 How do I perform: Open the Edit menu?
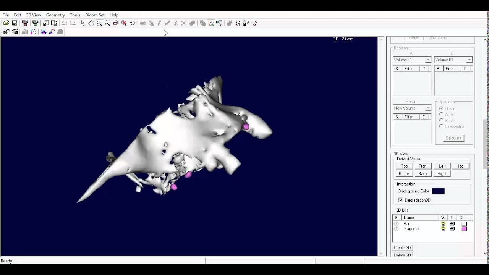point(18,15)
